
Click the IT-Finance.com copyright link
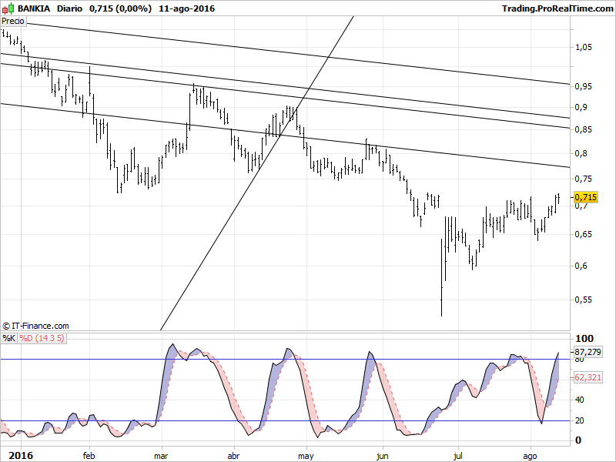pos(36,326)
